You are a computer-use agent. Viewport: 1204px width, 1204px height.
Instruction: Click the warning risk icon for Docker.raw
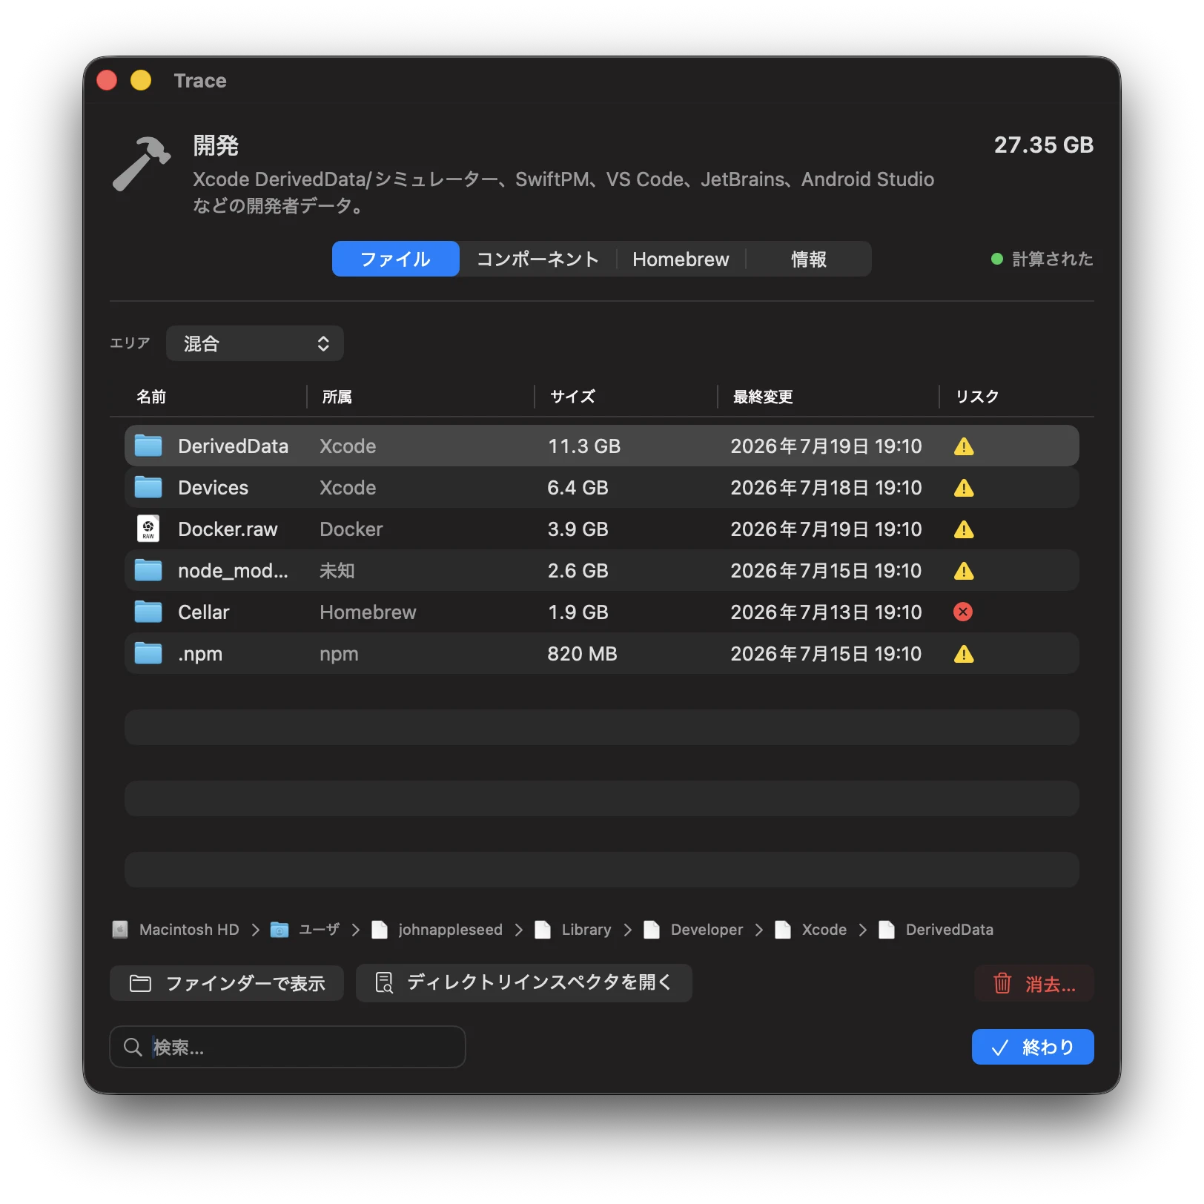(964, 529)
